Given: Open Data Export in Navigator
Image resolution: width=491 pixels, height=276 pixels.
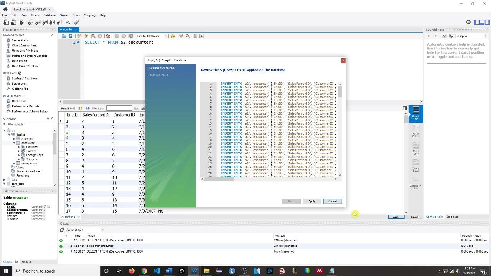Looking at the screenshot, I should tap(20, 61).
